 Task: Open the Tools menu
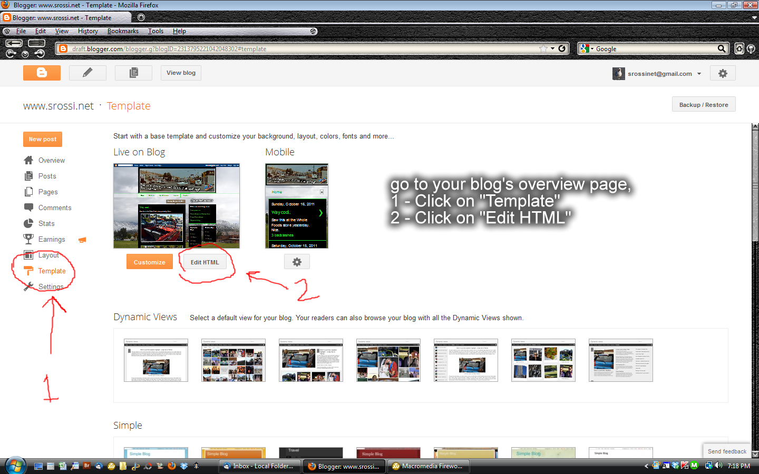(155, 31)
